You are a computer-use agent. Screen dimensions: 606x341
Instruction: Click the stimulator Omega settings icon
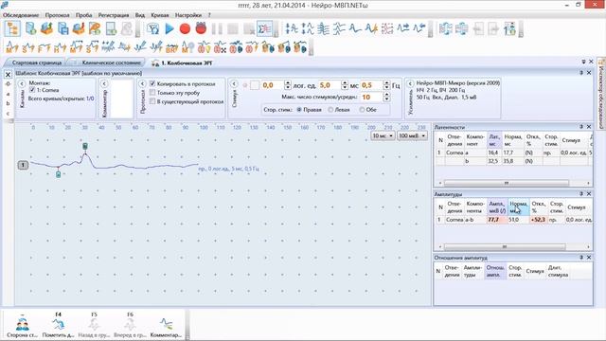coord(153,29)
